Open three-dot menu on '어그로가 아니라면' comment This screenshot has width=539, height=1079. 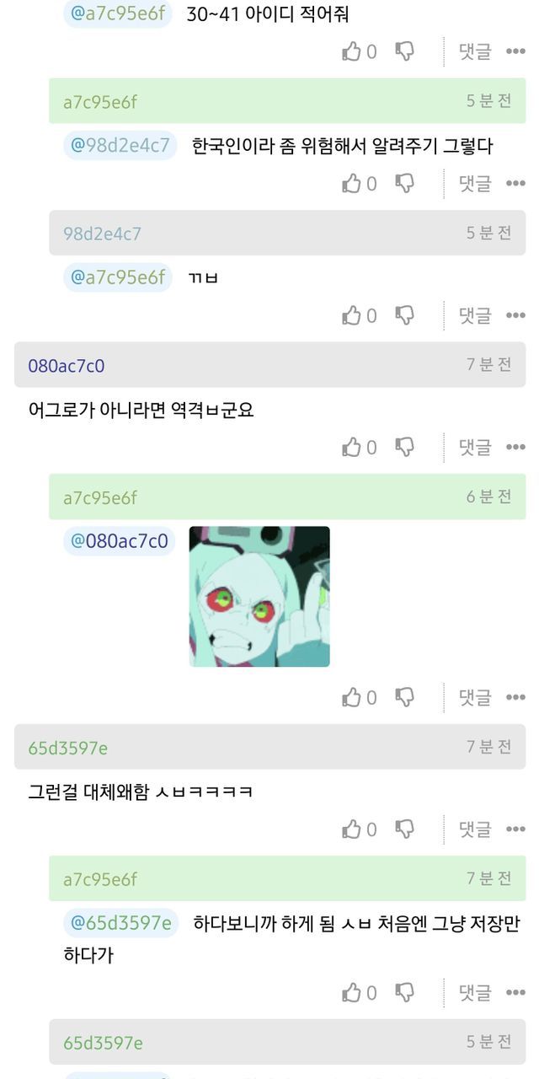pos(515,447)
